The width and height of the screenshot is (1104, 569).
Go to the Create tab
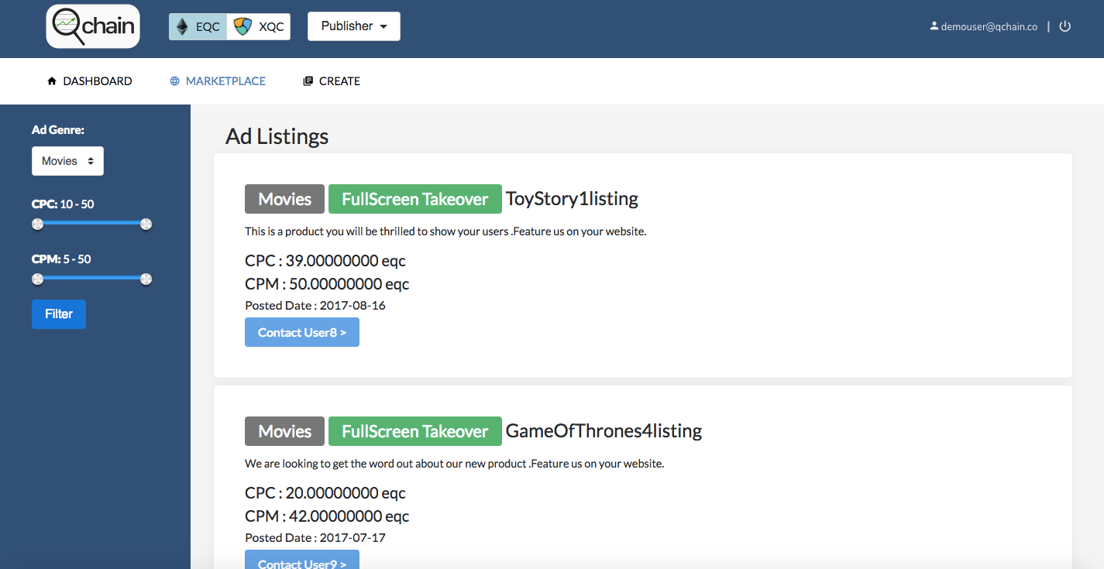pos(339,81)
